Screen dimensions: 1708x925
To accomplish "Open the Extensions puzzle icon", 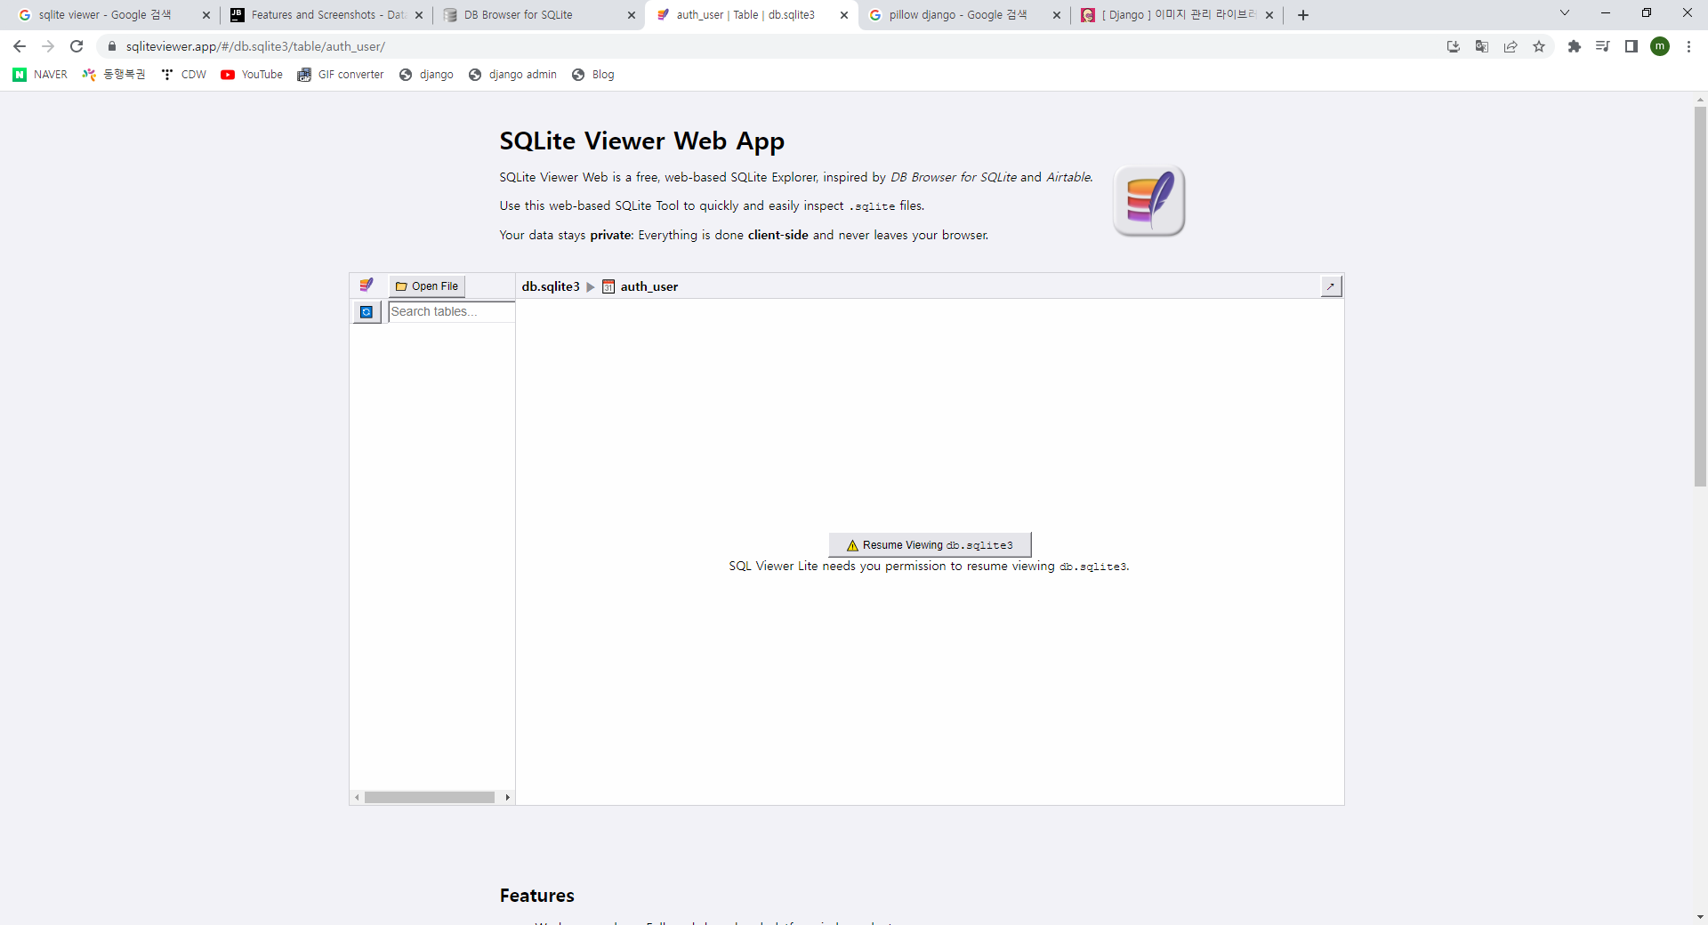I will pyautogui.click(x=1575, y=46).
